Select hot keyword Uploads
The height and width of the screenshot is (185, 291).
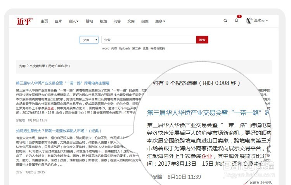125,48
